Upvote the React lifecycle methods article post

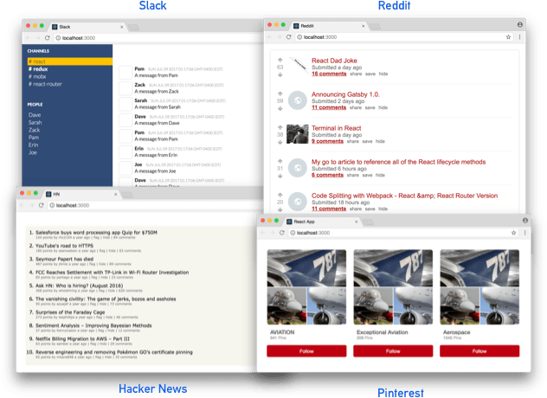[x=280, y=162]
